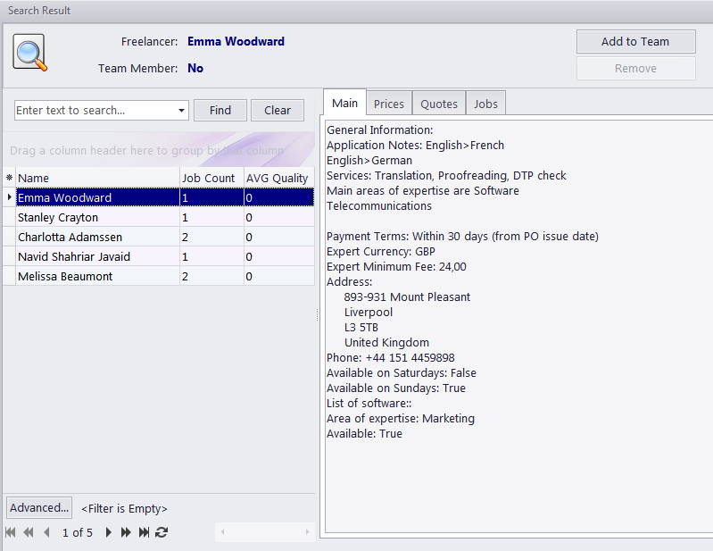
Task: Sort by the AVG Quality column header
Action: [x=279, y=178]
